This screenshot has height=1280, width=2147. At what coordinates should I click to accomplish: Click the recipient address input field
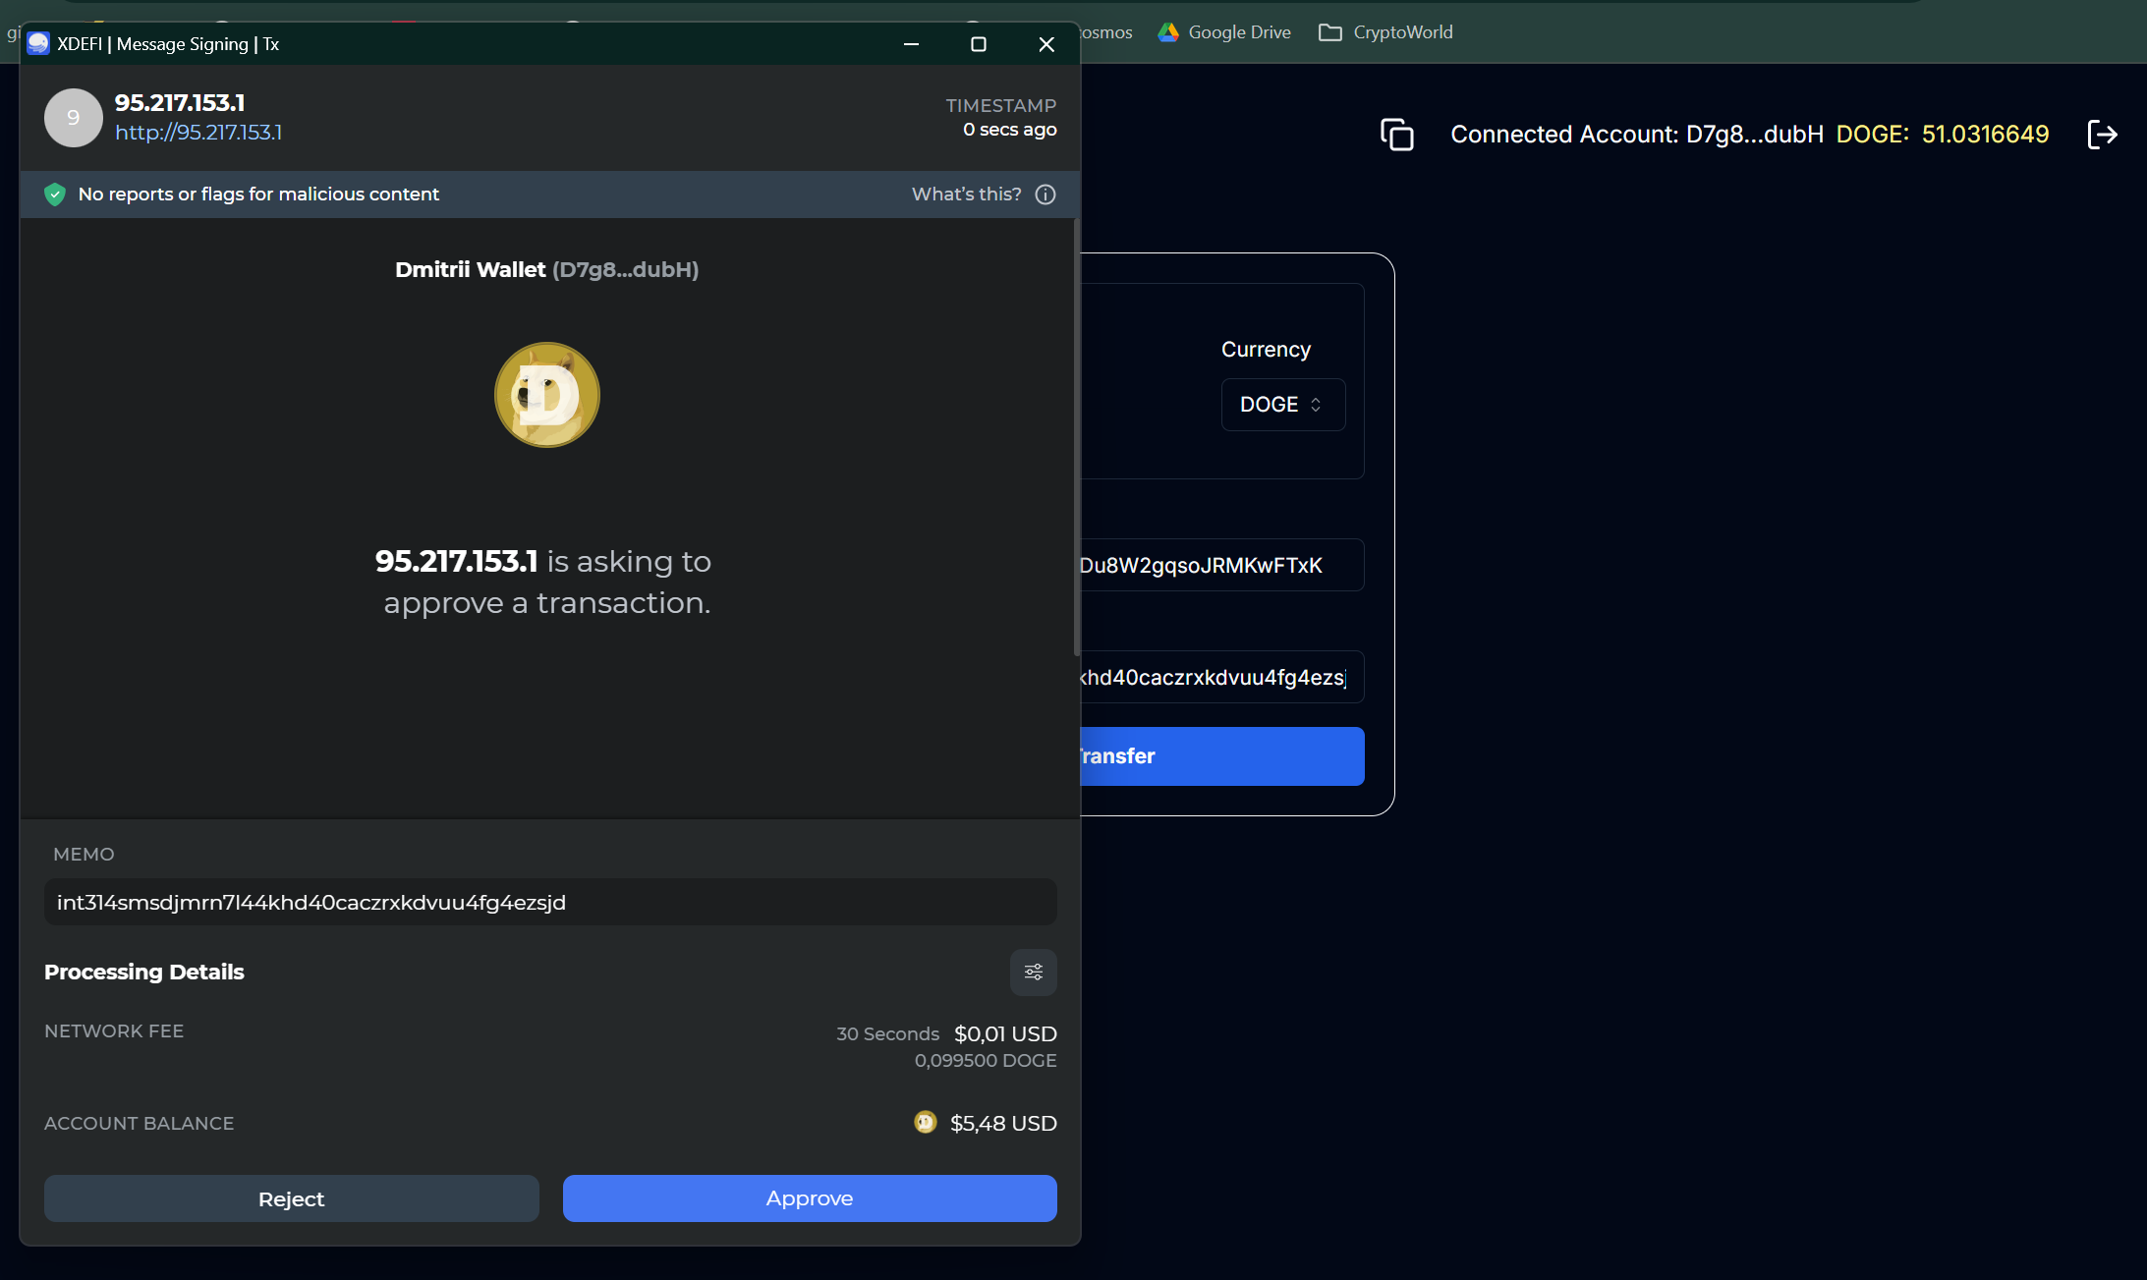click(1221, 566)
